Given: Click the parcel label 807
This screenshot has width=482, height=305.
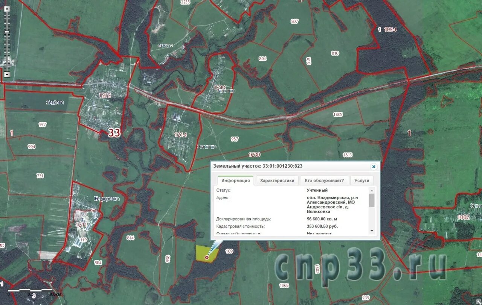Looking at the screenshot, I should point(294,21).
